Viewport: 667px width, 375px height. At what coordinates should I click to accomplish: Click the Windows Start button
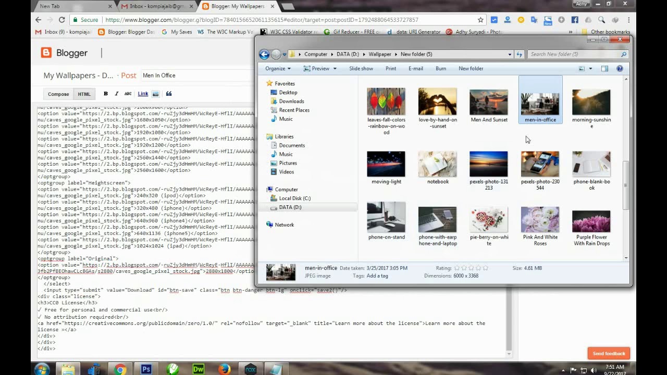42,369
